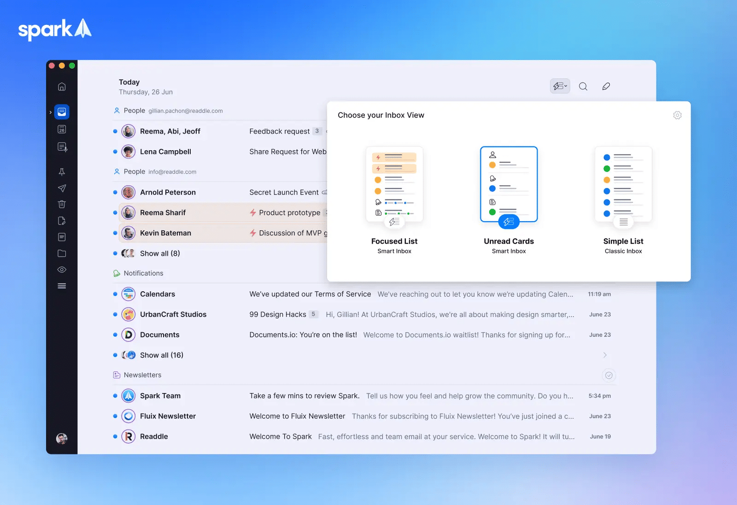Open the Newsletters section header
Screen dimensions: 737x505
[x=137, y=375]
